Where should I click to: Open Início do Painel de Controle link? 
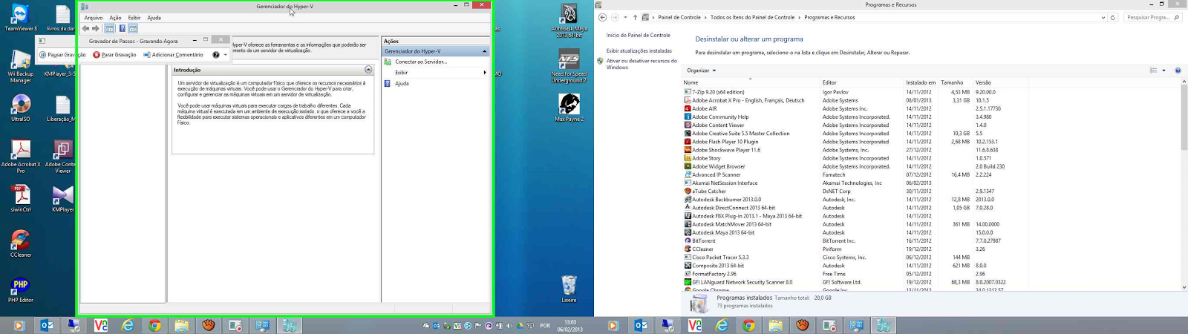[638, 35]
